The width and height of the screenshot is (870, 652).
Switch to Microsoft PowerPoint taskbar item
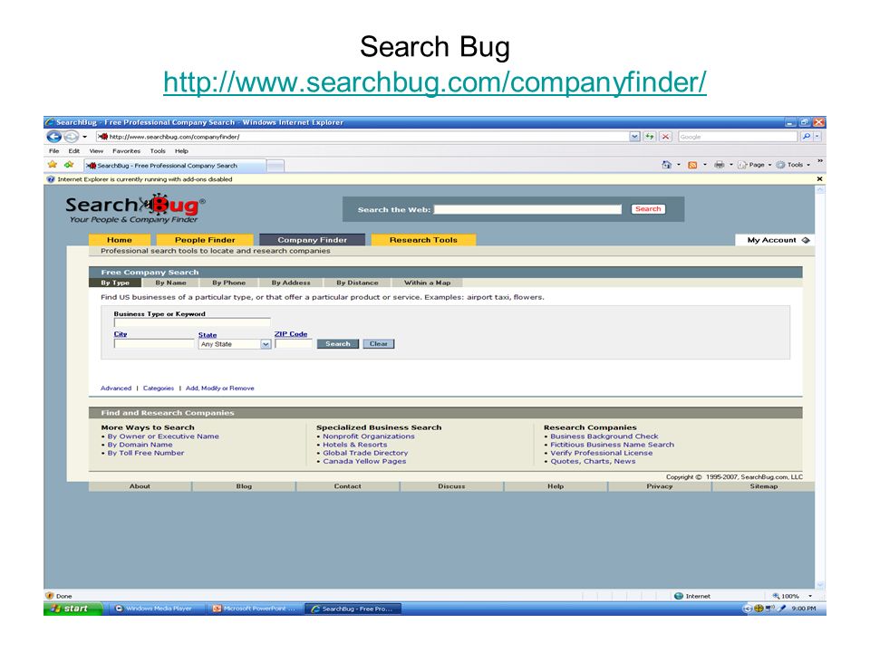255,609
